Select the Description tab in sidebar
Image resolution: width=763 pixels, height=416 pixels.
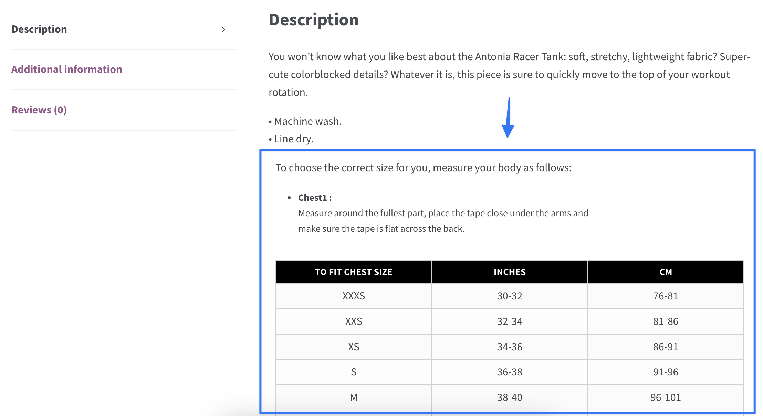39,29
